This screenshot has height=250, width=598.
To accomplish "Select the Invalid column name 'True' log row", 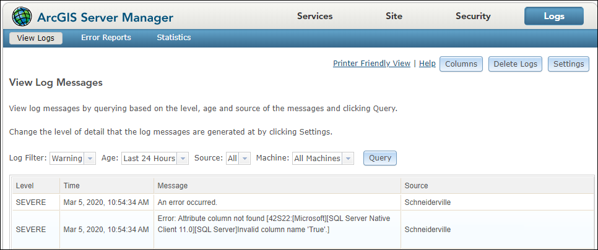I will pyautogui.click(x=303, y=230).
